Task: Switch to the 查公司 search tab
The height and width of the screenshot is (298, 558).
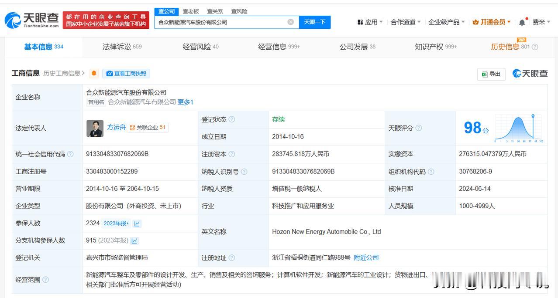Action: point(167,11)
